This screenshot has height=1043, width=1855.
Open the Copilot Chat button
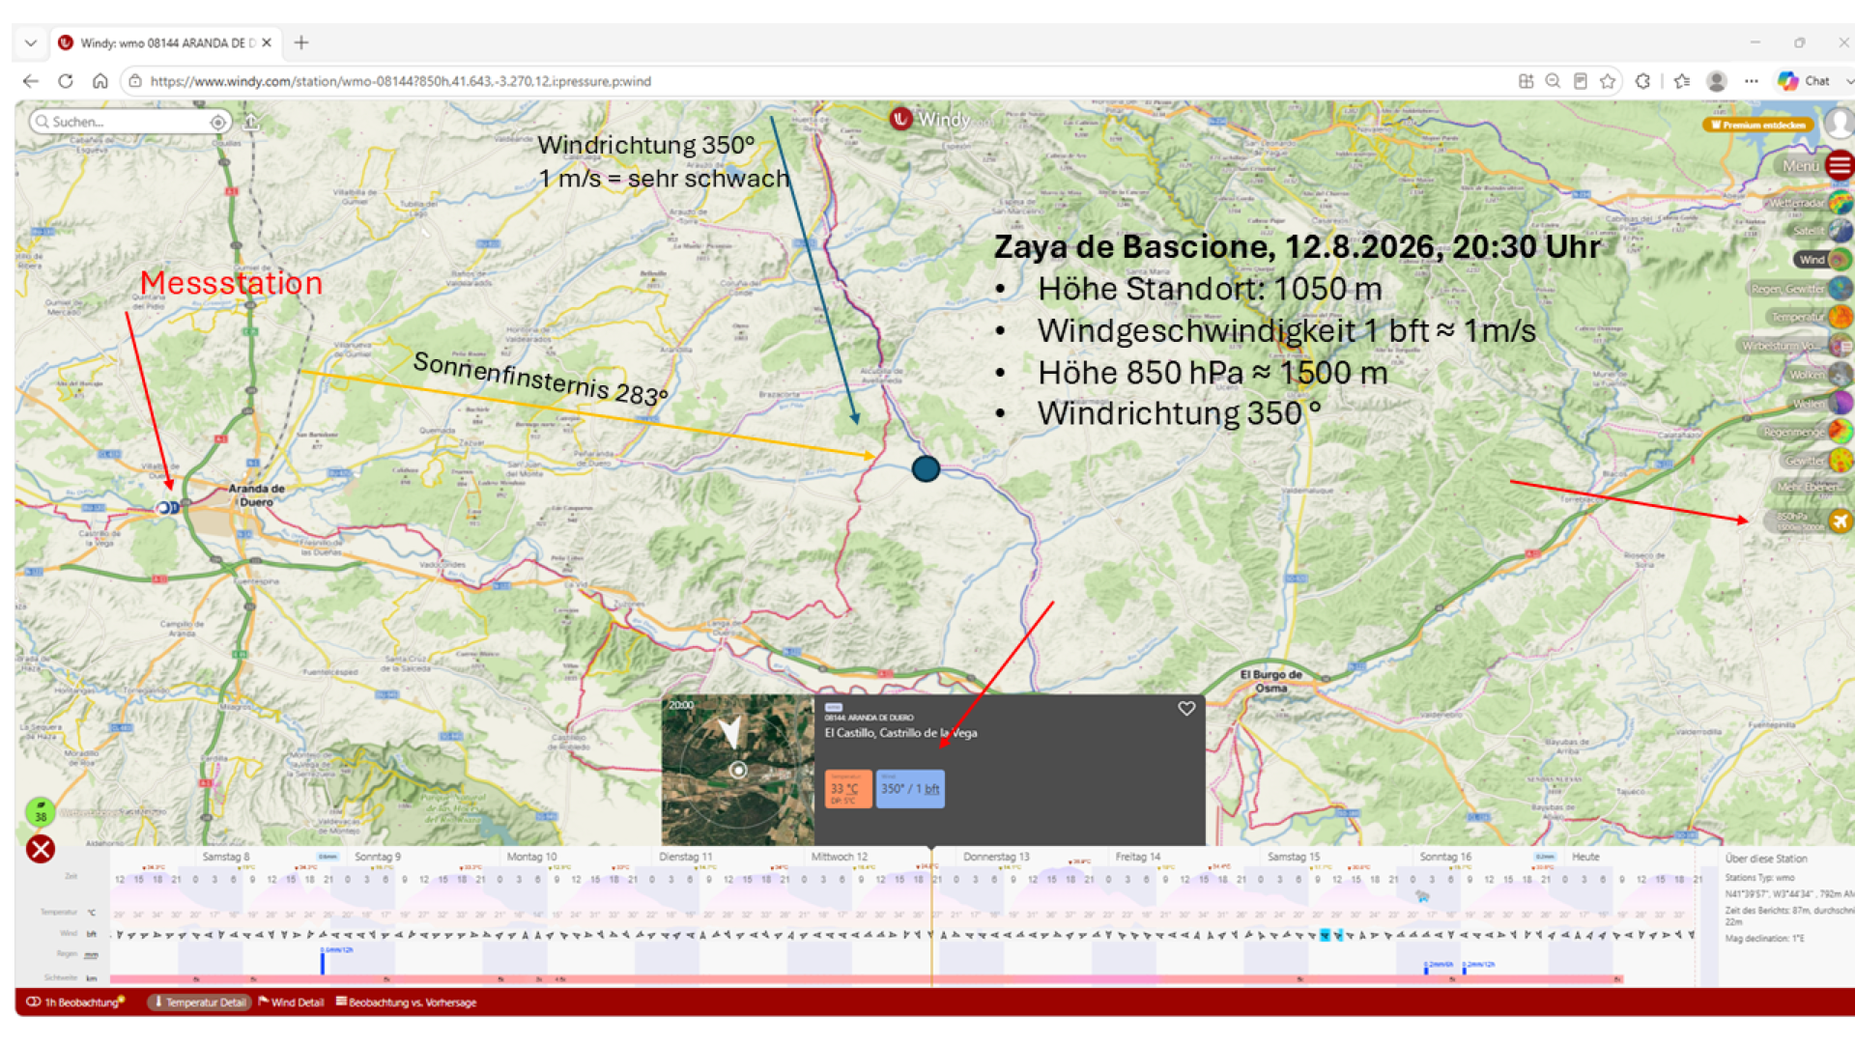point(1804,81)
